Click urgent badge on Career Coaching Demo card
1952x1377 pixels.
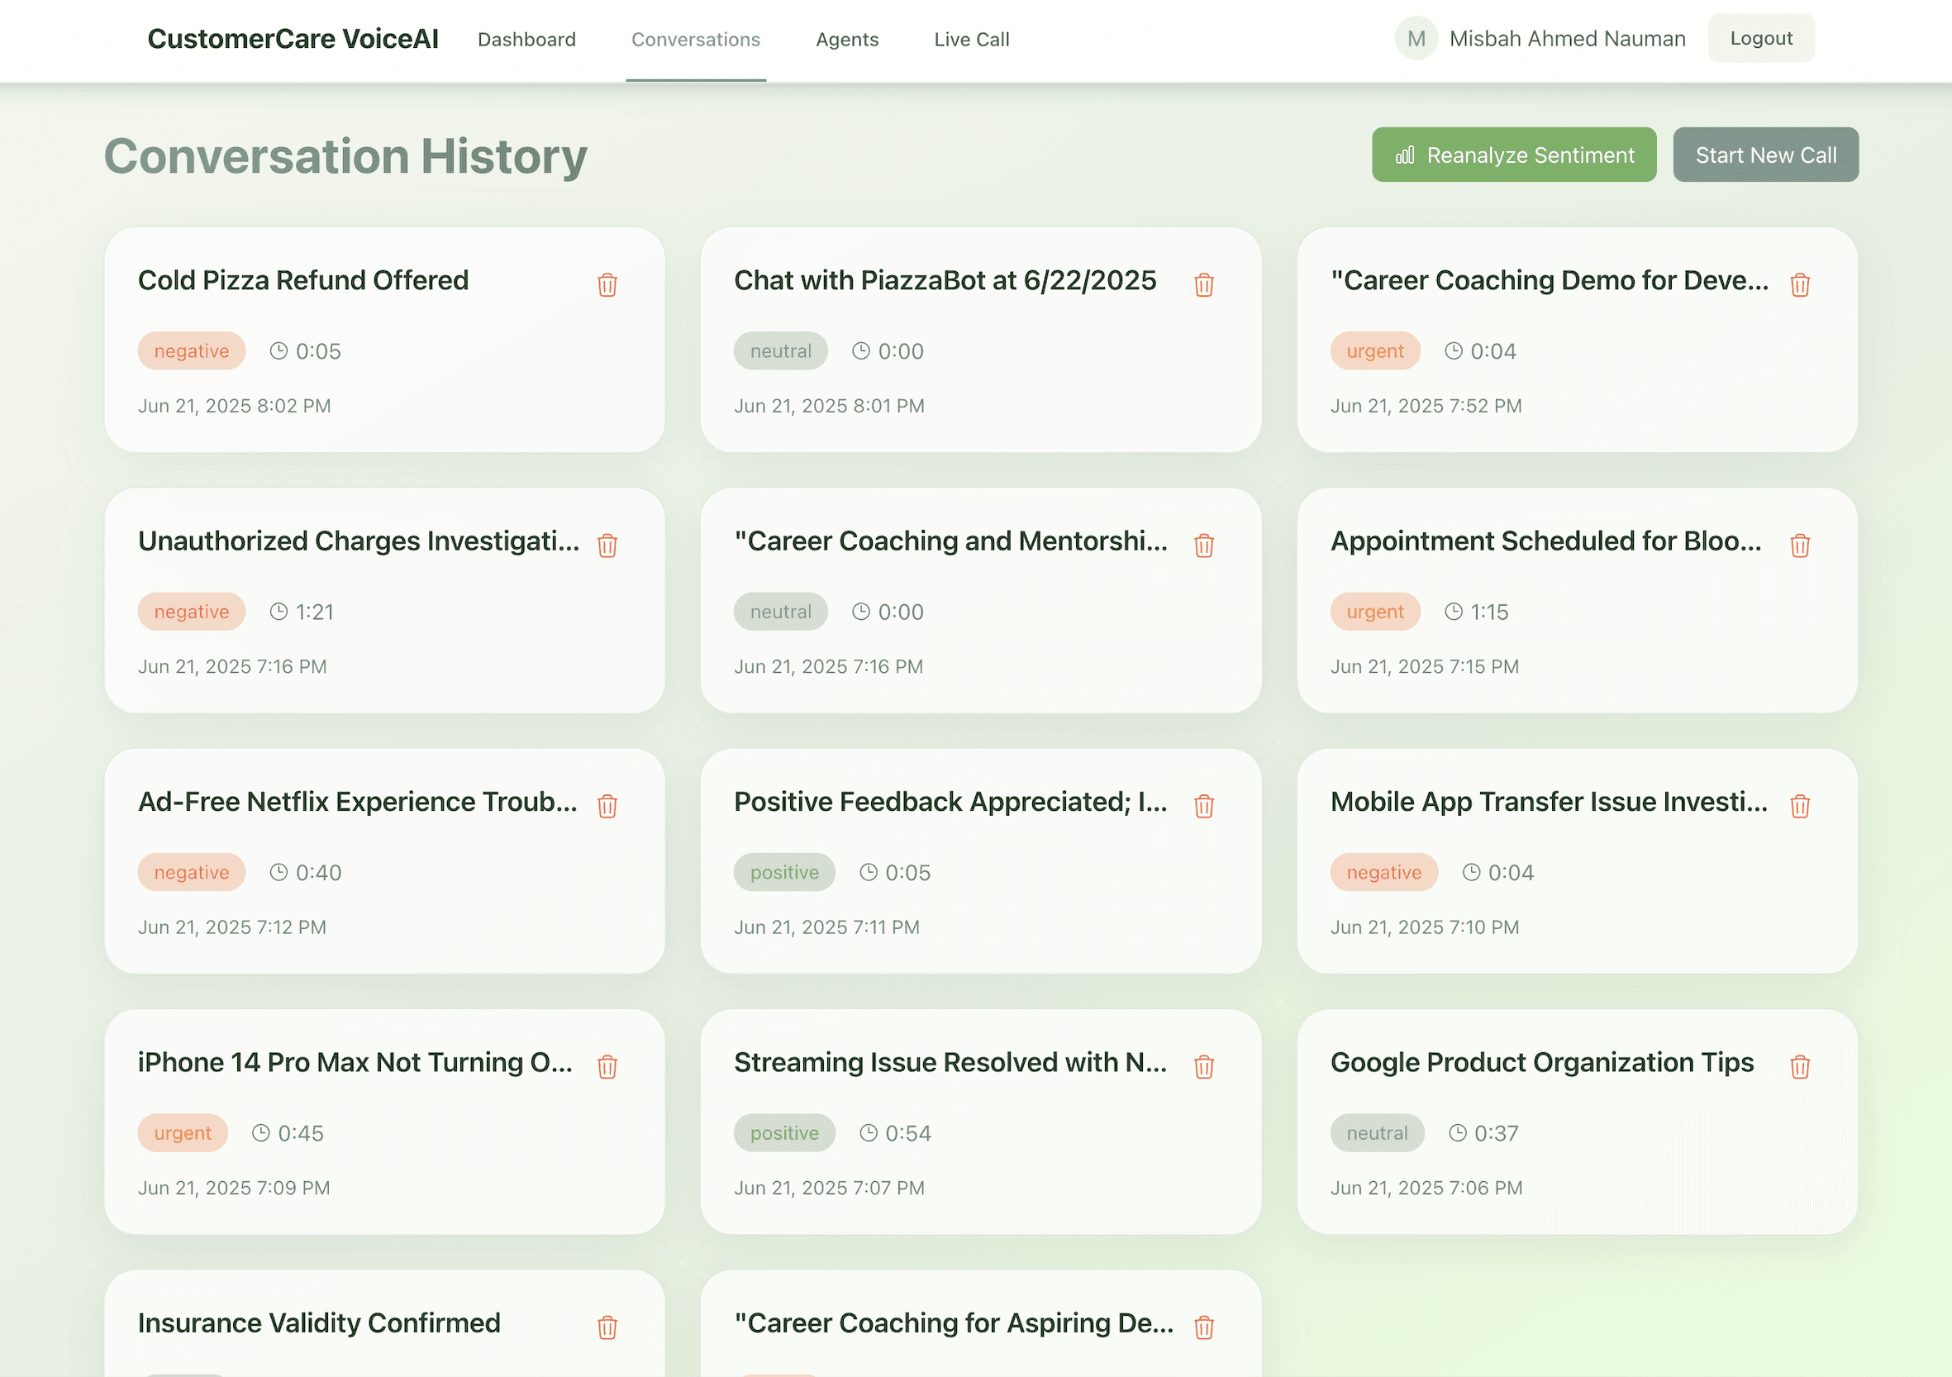coord(1374,350)
